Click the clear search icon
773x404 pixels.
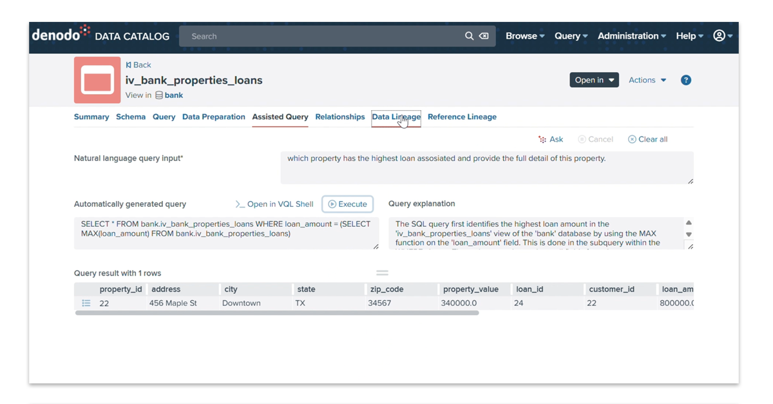coord(484,36)
